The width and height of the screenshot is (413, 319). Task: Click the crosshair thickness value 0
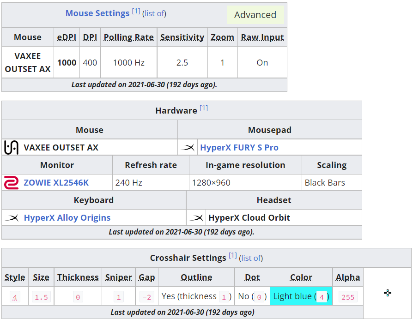tap(78, 297)
